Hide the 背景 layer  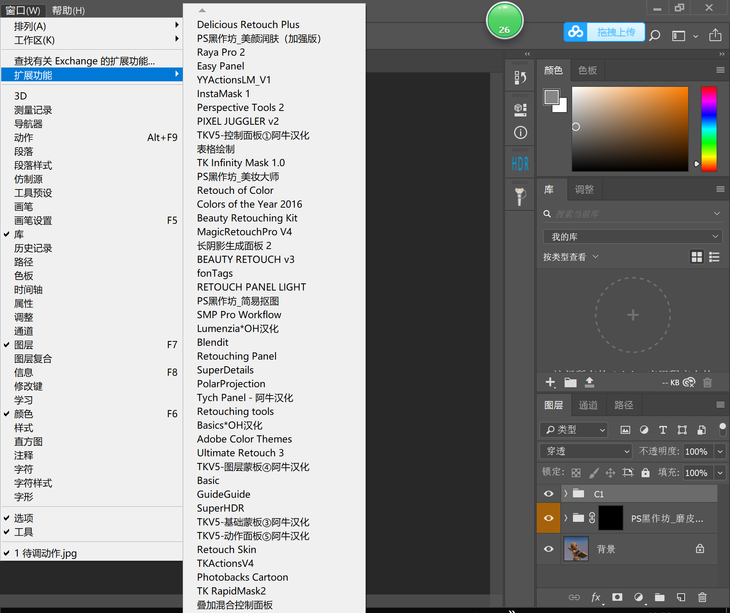click(548, 549)
